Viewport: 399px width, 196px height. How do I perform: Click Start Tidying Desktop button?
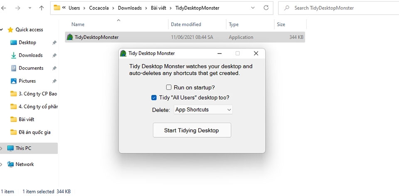pos(192,130)
